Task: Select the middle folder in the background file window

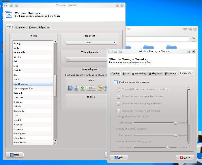Action: (148, 47)
